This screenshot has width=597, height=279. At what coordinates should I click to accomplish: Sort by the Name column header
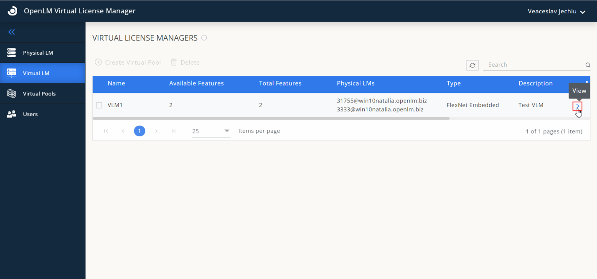(116, 83)
